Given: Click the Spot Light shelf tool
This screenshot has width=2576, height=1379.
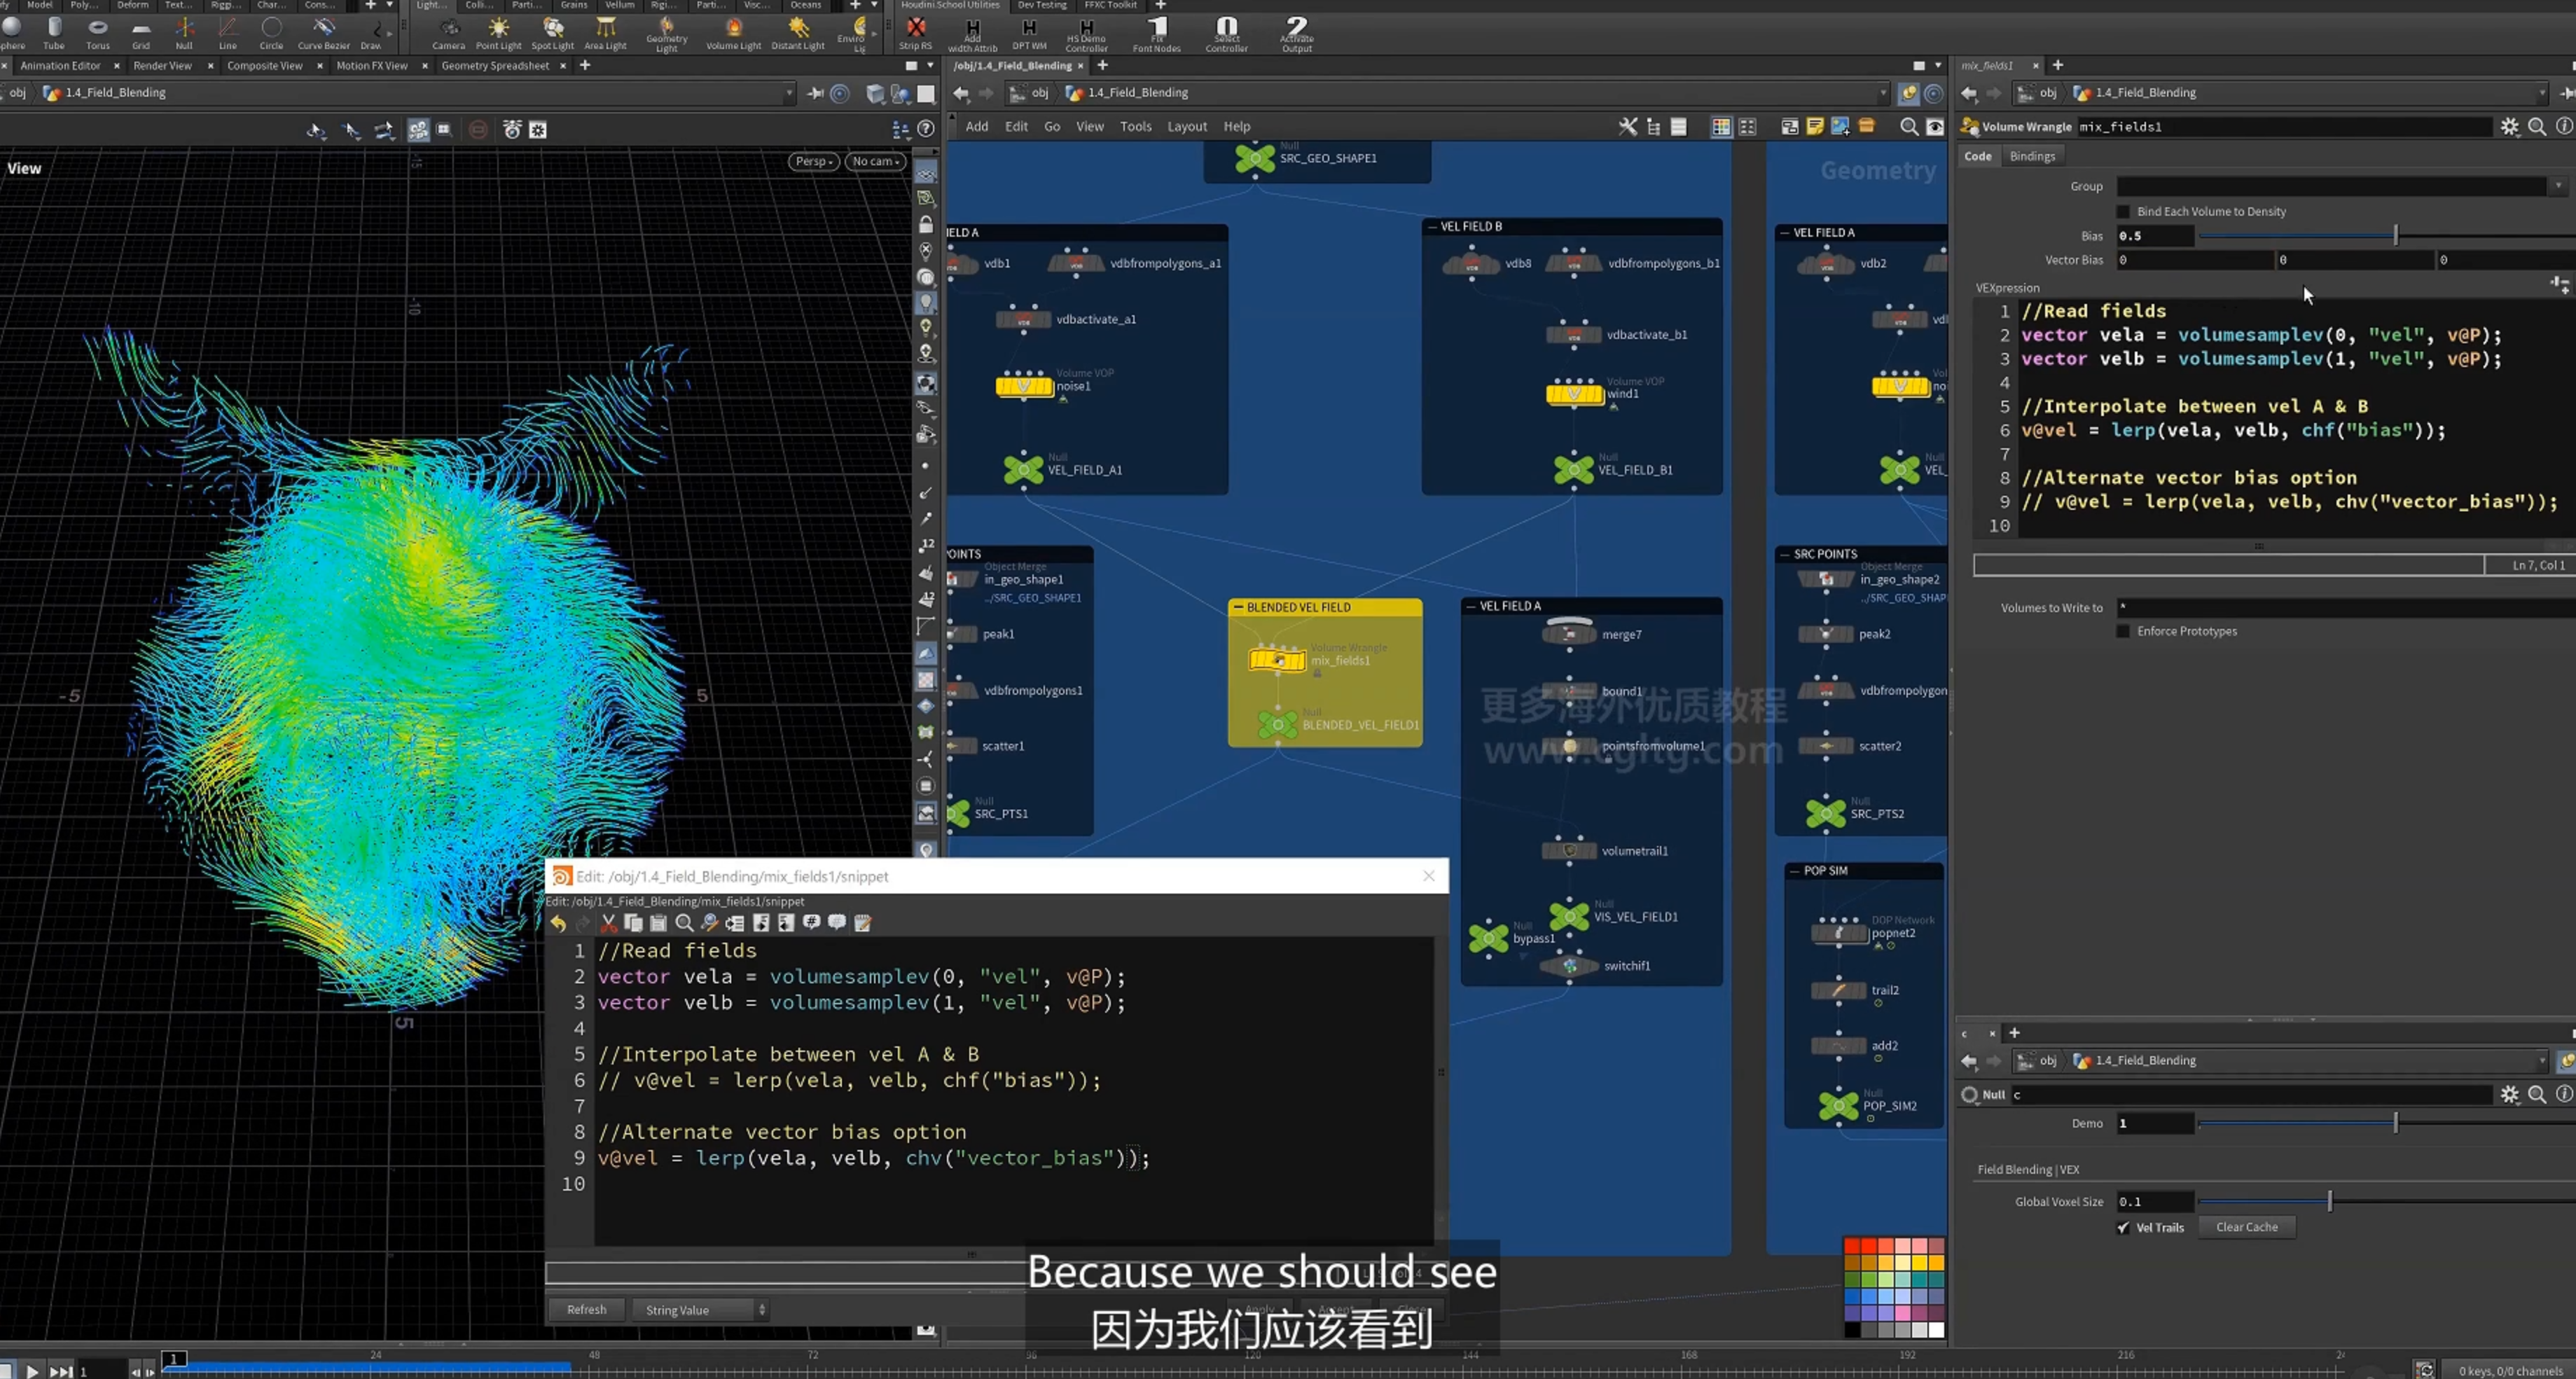Looking at the screenshot, I should point(552,33).
